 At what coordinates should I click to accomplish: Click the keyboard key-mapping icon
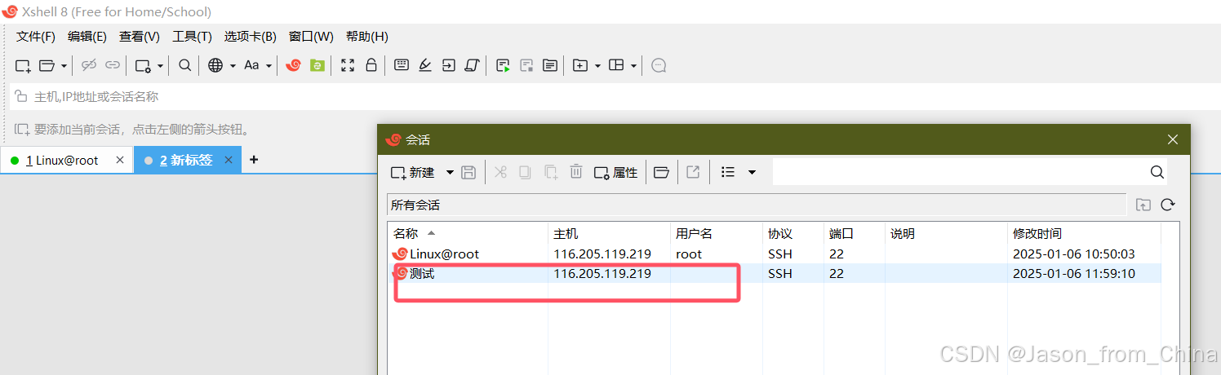click(x=402, y=65)
